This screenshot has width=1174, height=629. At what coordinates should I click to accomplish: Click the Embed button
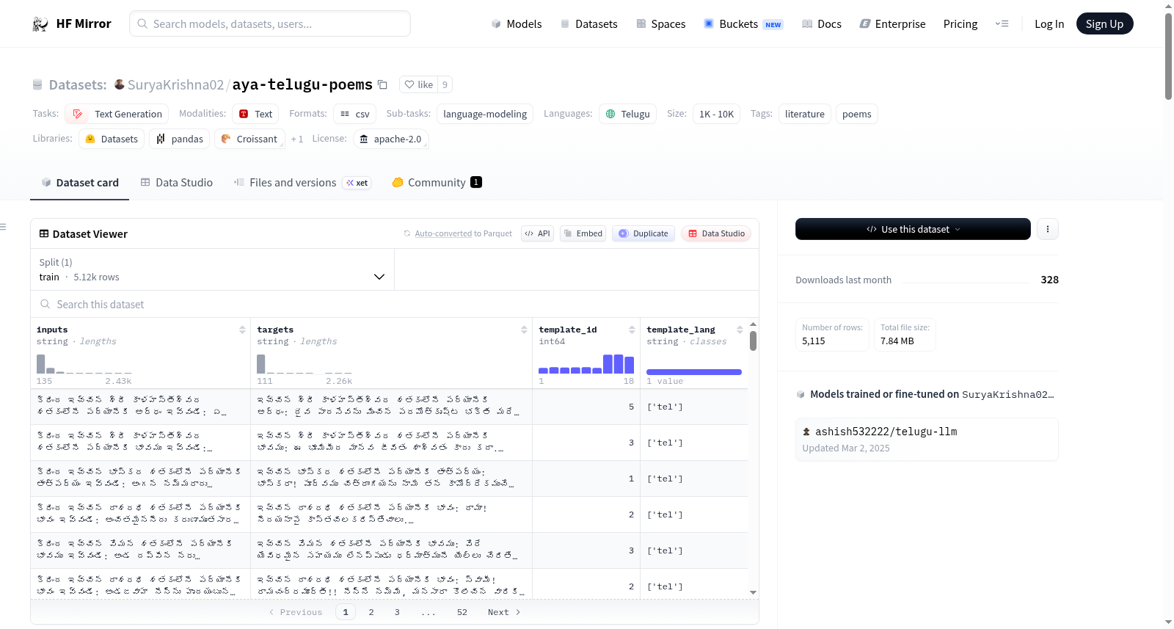(x=583, y=233)
